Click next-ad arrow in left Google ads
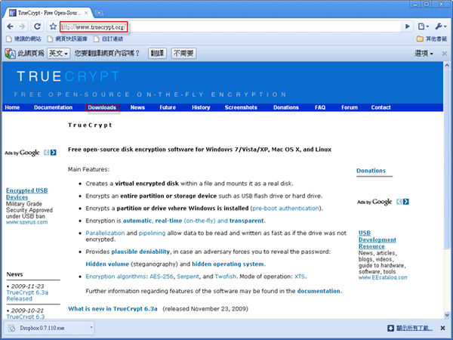453x340 pixels. 53,153
